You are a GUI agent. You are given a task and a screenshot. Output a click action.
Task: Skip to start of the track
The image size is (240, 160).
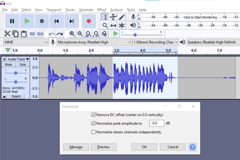pos(57,21)
